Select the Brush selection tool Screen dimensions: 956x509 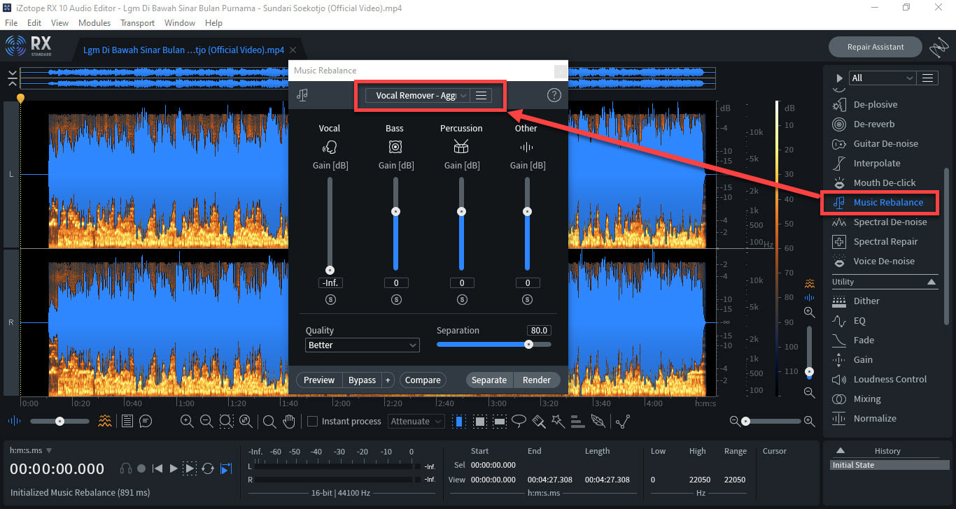[539, 421]
